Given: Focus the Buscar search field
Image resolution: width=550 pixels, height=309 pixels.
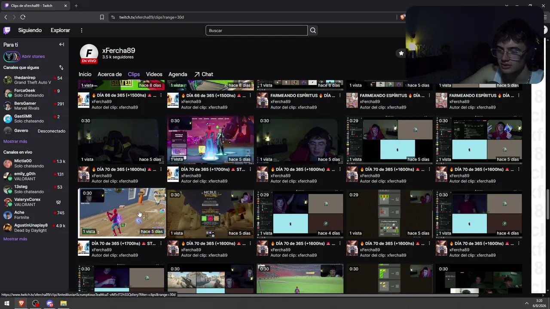Looking at the screenshot, I should coord(257,30).
